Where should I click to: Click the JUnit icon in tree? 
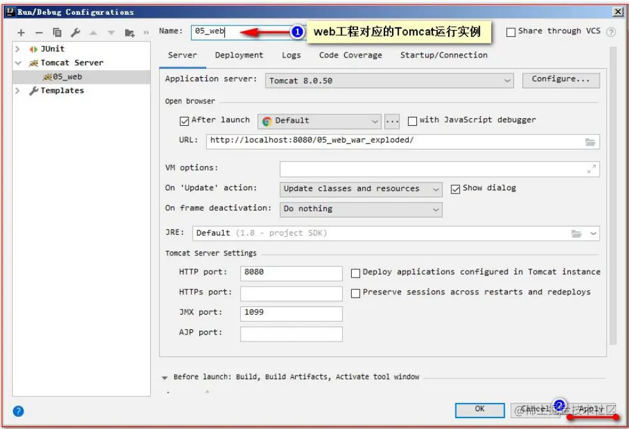pyautogui.click(x=33, y=49)
